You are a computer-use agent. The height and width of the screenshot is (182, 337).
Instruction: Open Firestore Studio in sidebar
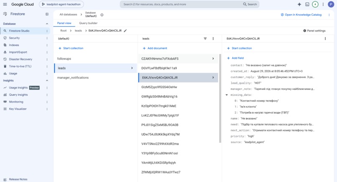coord(19,31)
